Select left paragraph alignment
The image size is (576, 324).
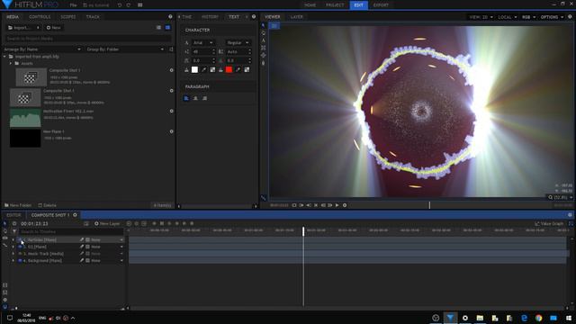coord(186,98)
